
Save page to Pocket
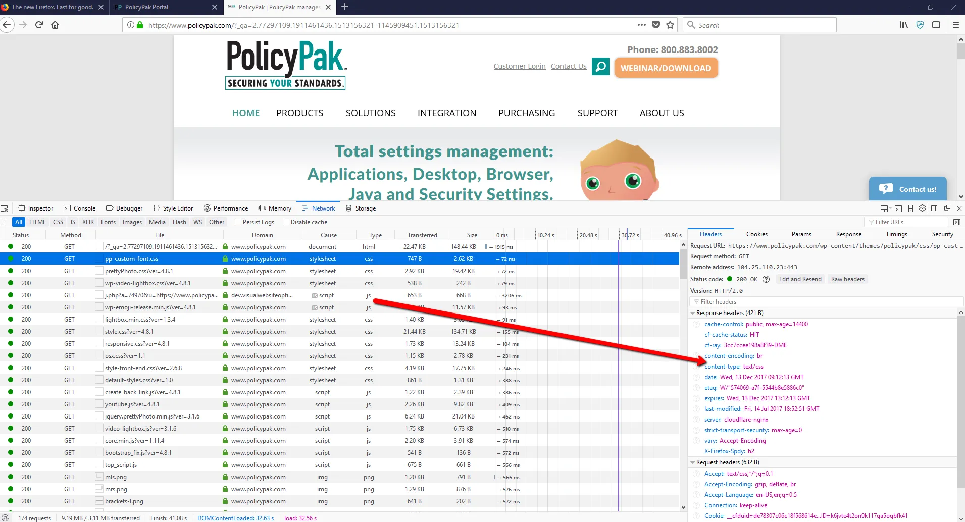click(x=656, y=25)
